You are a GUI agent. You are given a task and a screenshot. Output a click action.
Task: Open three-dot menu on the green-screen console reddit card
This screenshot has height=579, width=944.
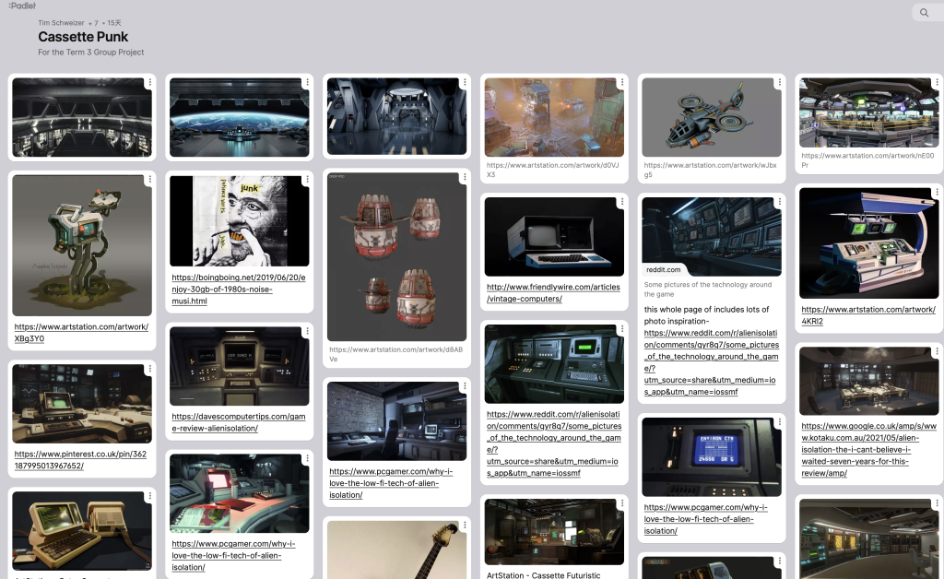point(622,329)
